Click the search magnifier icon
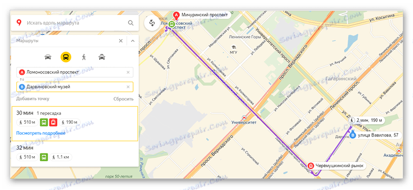Image resolution: width=413 pixels, height=190 pixels. [131, 23]
